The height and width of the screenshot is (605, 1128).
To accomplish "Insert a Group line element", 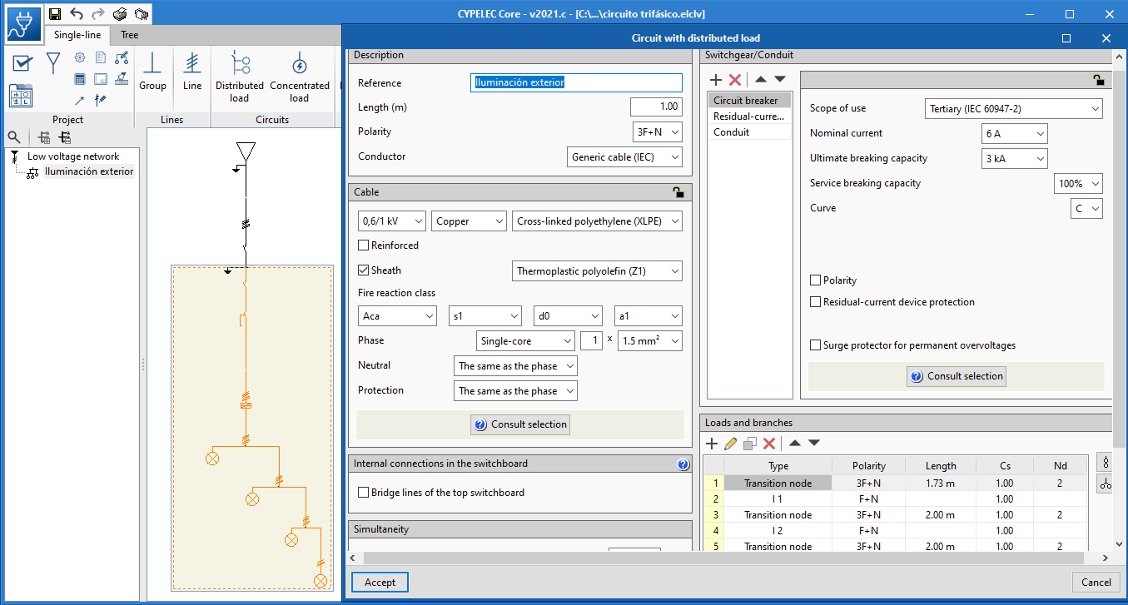I will pos(152,72).
